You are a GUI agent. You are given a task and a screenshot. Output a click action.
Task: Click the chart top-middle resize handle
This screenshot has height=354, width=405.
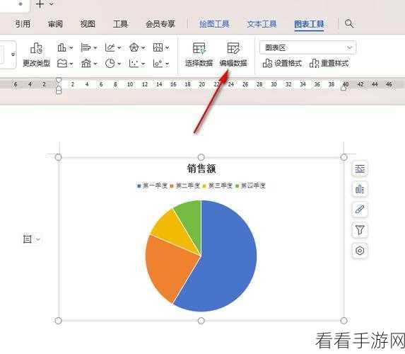pyautogui.click(x=201, y=157)
